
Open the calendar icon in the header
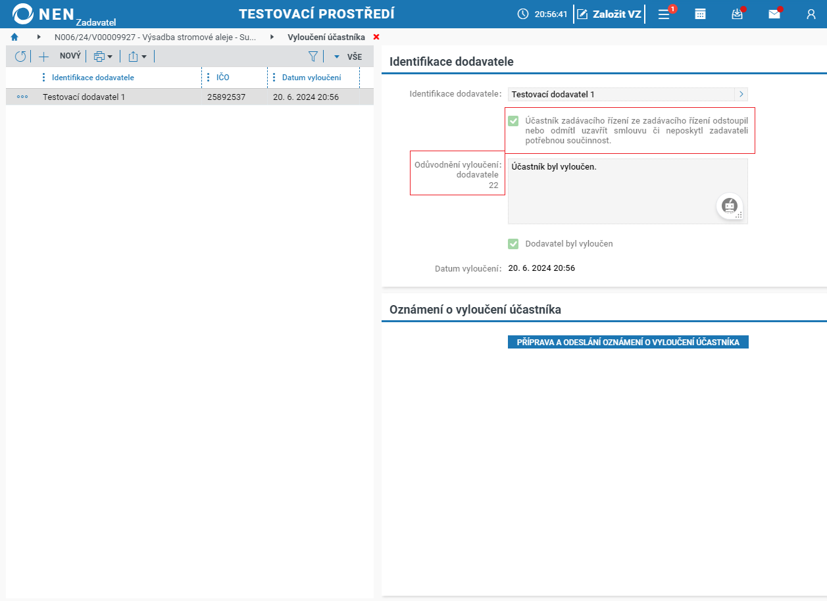pyautogui.click(x=701, y=14)
